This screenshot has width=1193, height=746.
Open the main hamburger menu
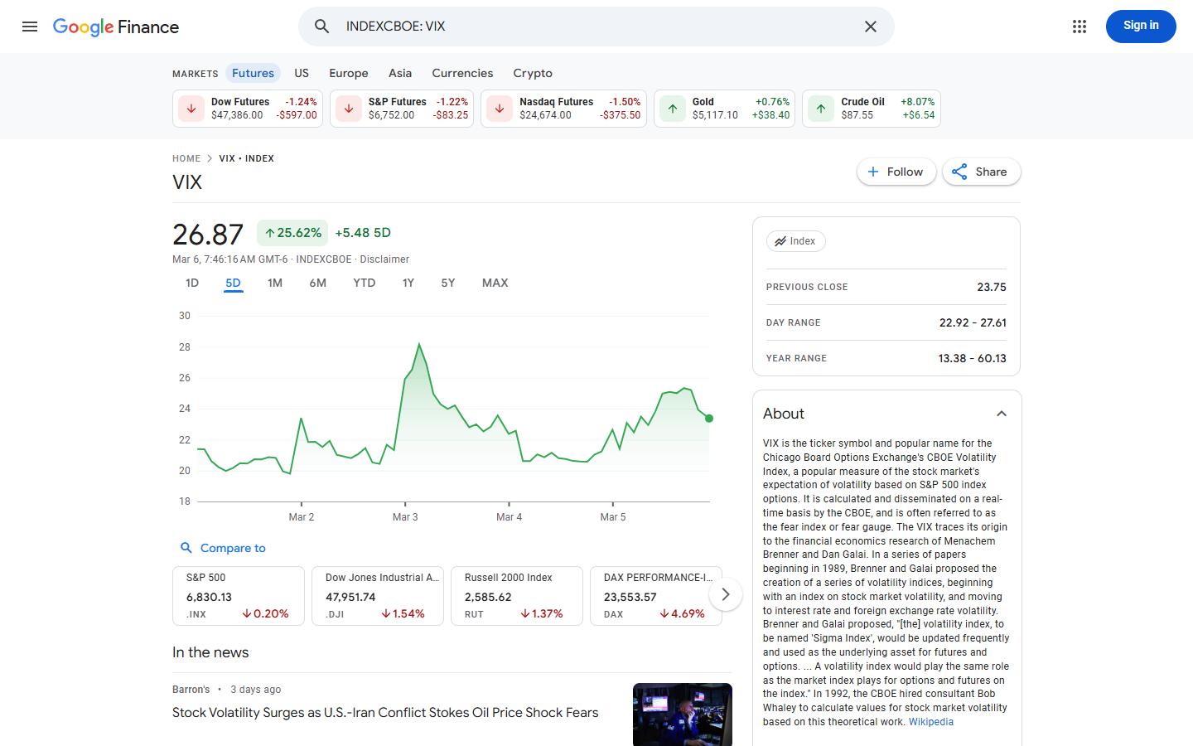[x=30, y=27]
